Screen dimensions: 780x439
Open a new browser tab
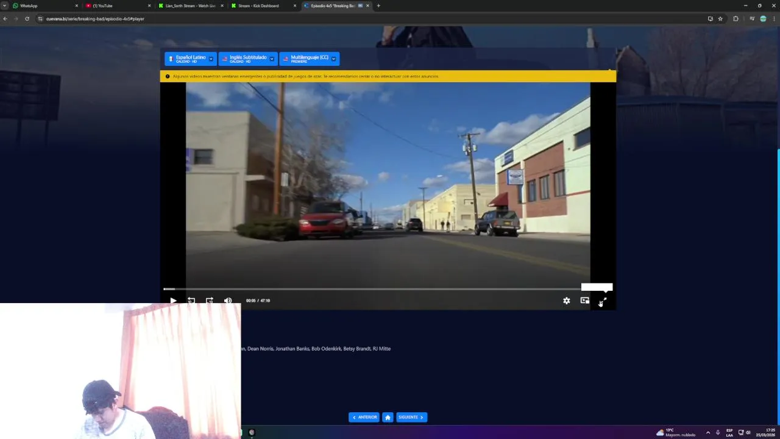pos(378,5)
